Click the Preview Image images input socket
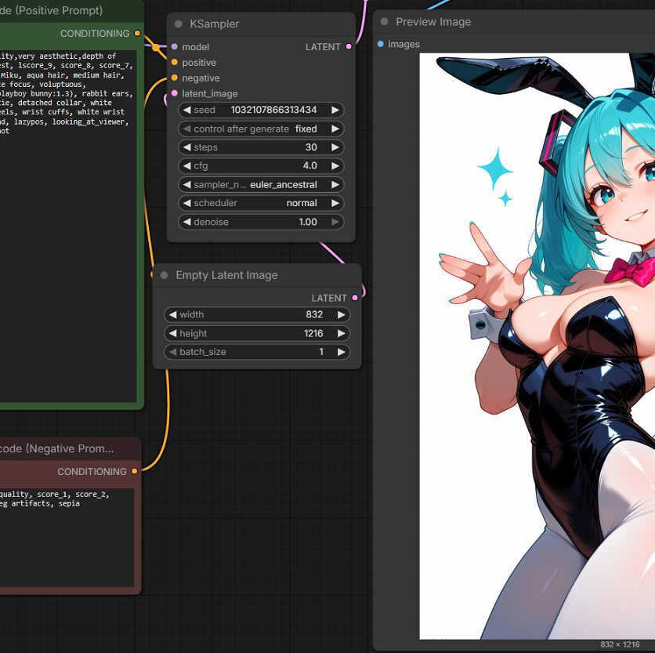Screen dimensions: 655x653 (380, 45)
